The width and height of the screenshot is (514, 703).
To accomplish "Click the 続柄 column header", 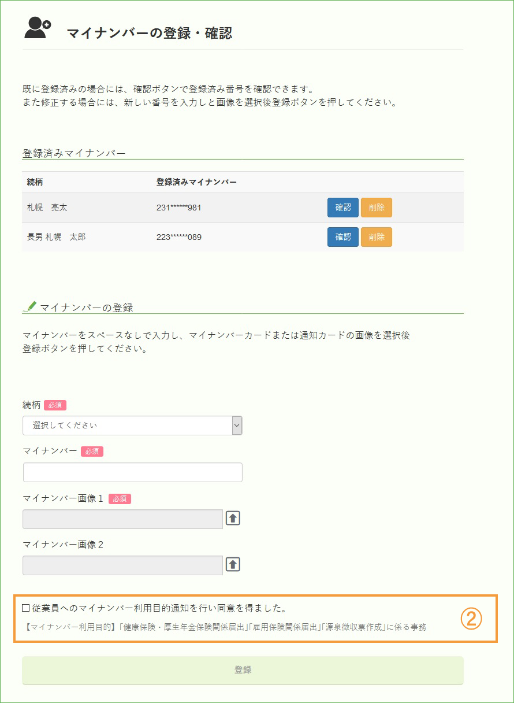I will pyautogui.click(x=35, y=182).
